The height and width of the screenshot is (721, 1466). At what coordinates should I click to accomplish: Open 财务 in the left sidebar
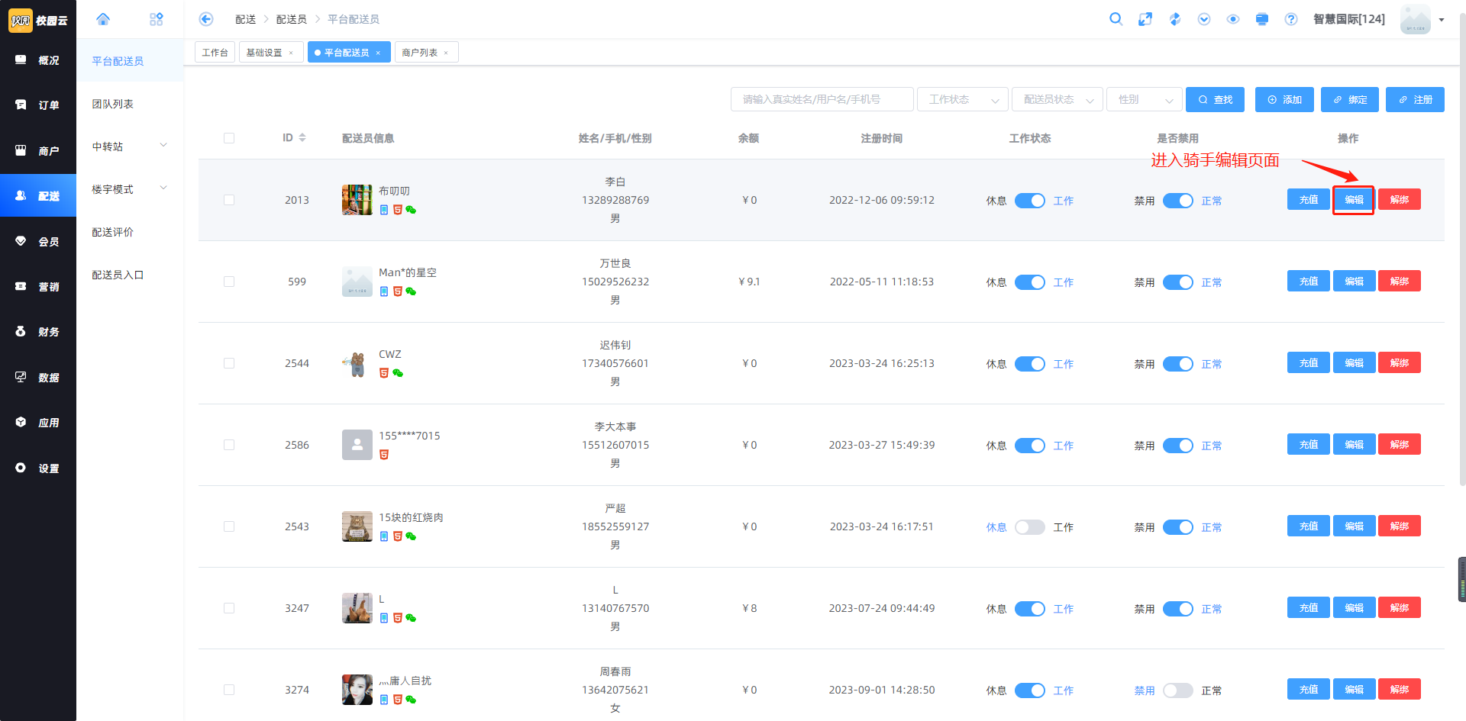point(38,332)
